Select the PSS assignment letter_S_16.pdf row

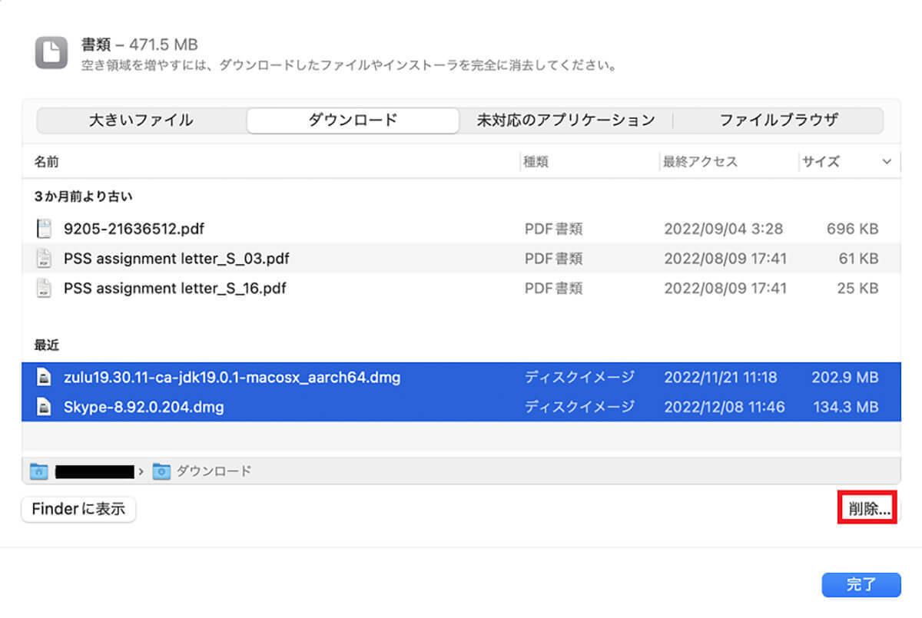click(461, 289)
